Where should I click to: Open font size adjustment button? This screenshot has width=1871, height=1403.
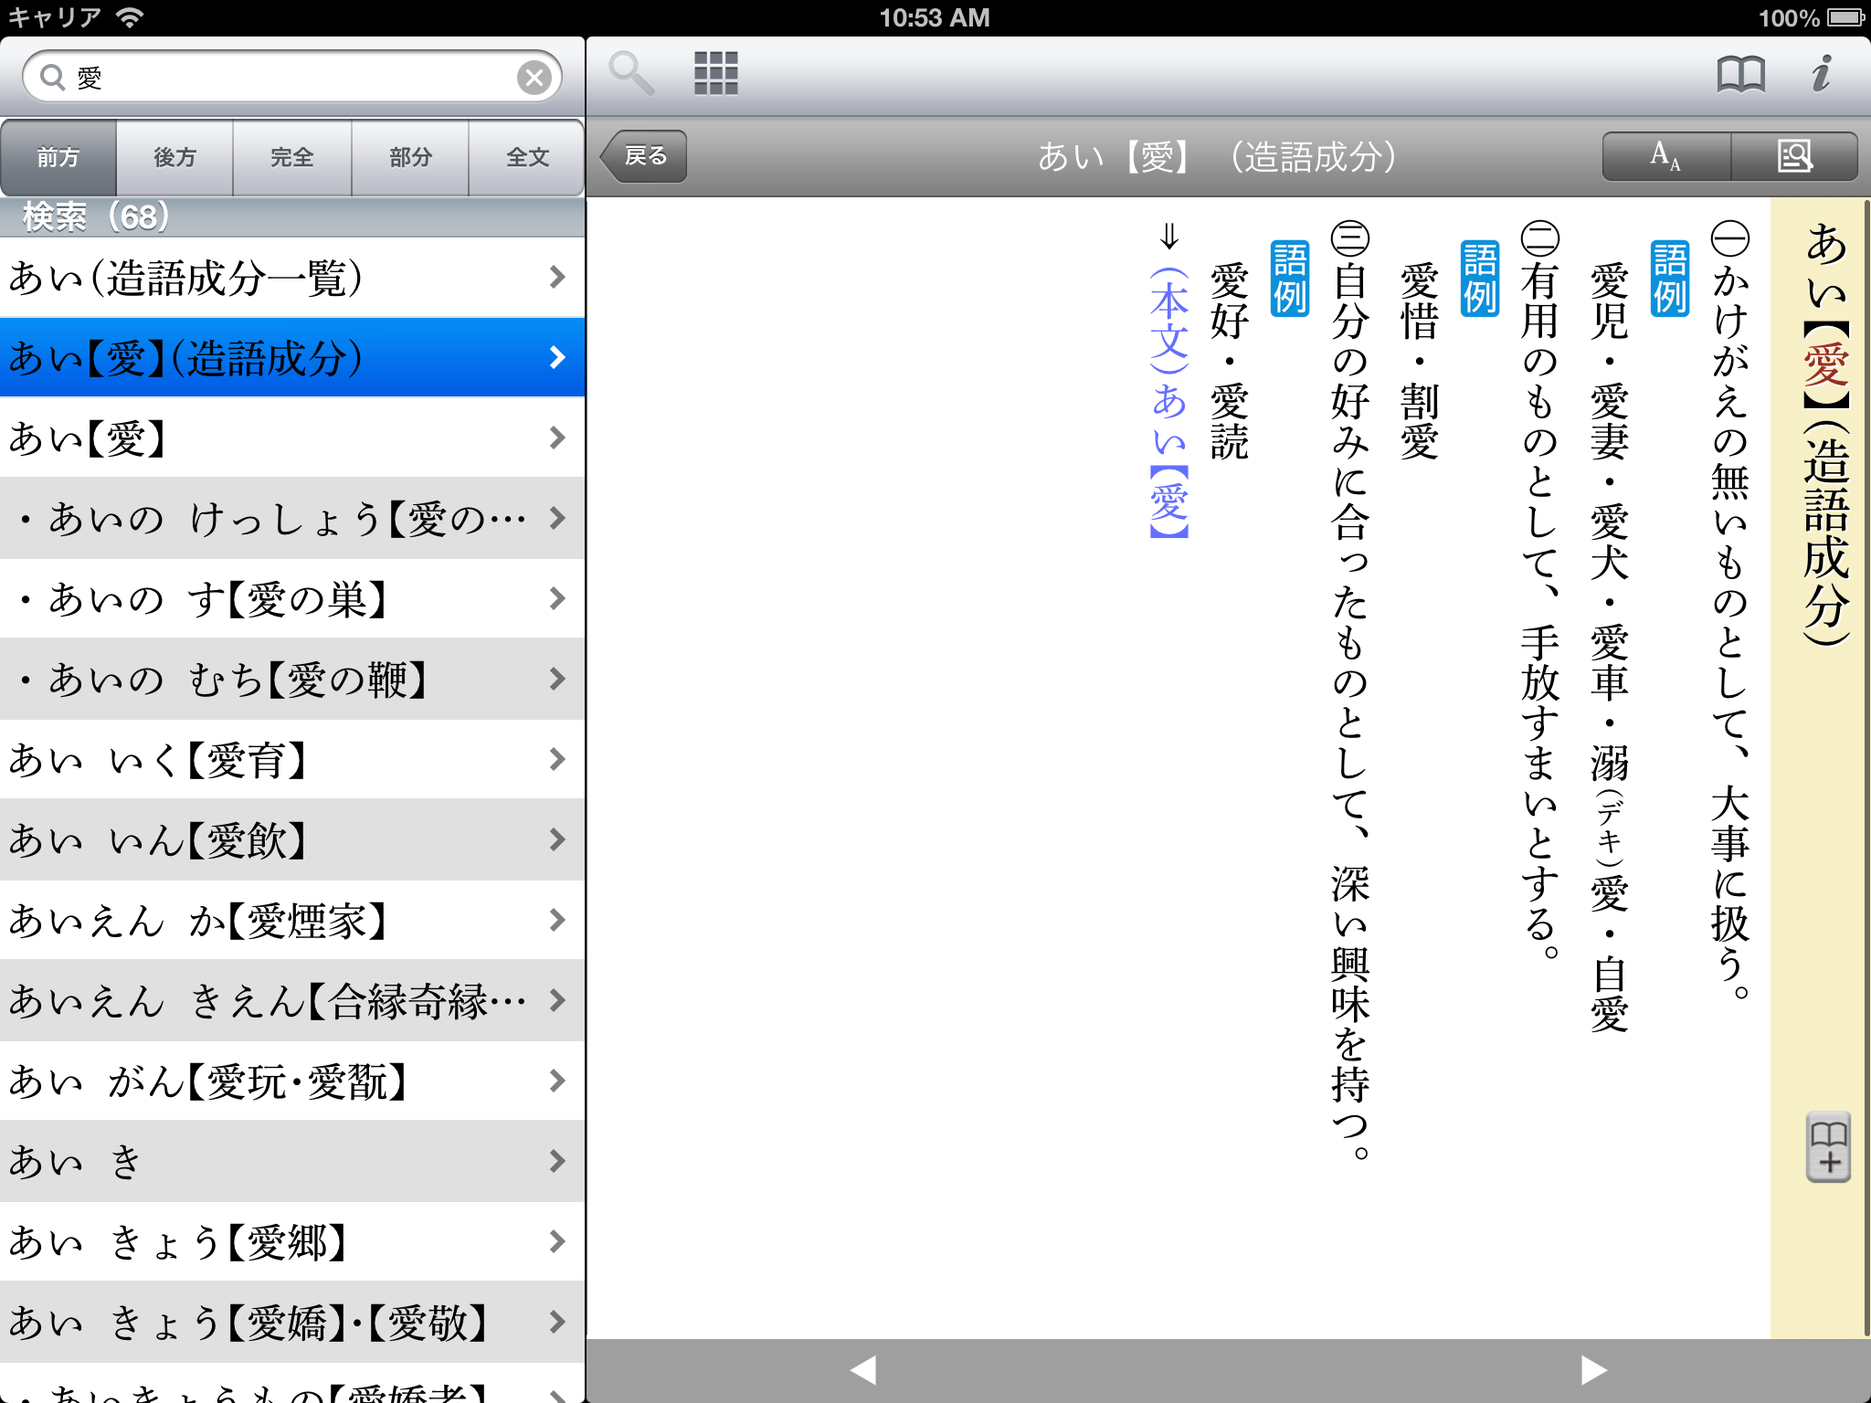tap(1665, 156)
